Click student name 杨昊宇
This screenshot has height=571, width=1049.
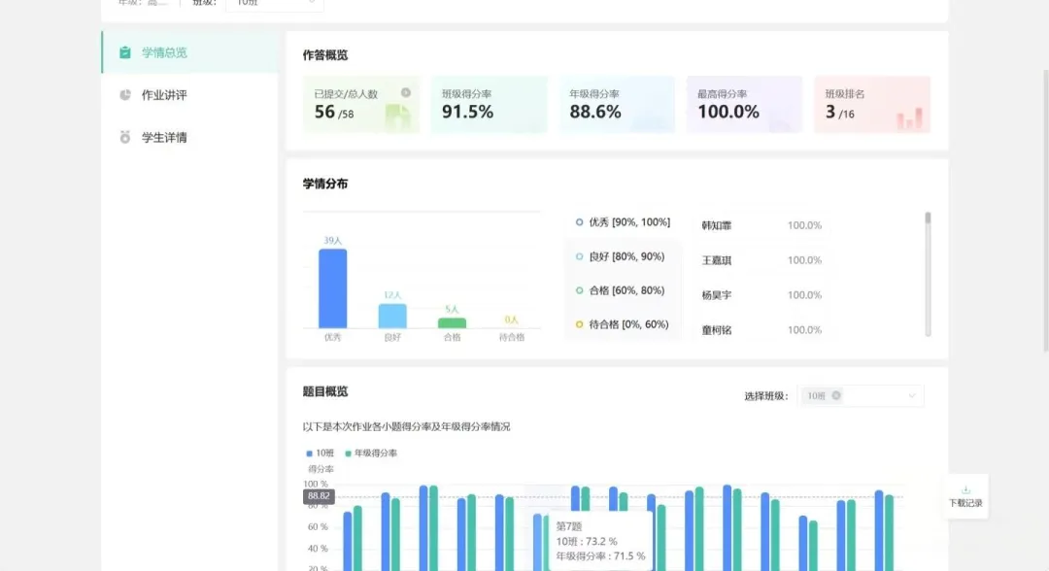tap(717, 295)
